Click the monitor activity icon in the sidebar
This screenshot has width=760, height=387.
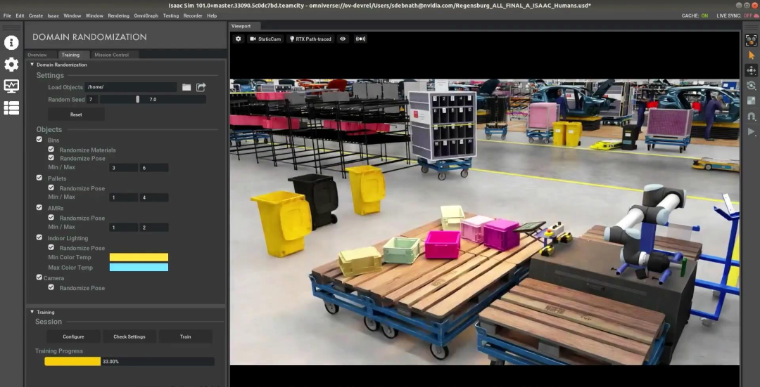[11, 86]
